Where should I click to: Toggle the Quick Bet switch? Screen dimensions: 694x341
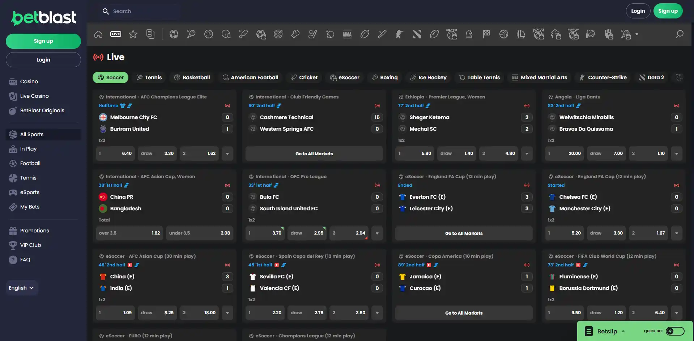click(x=675, y=331)
